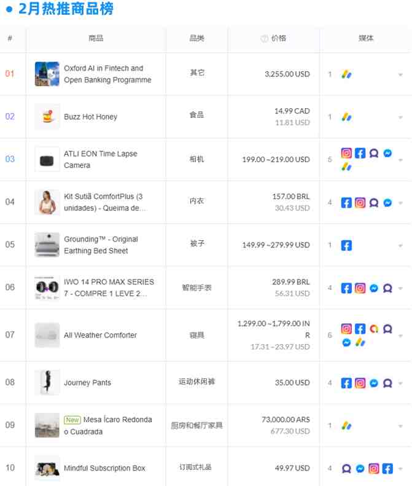The width and height of the screenshot is (412, 486).
Task: Expand media dropdown for All Weather Comforter
Action: pos(400,336)
